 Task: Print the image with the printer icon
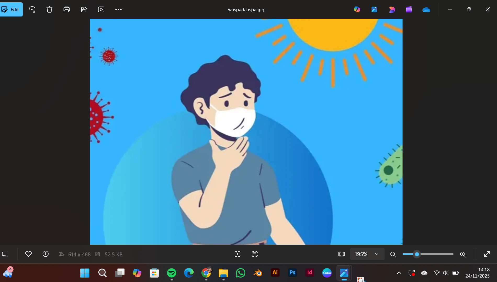pyautogui.click(x=67, y=9)
